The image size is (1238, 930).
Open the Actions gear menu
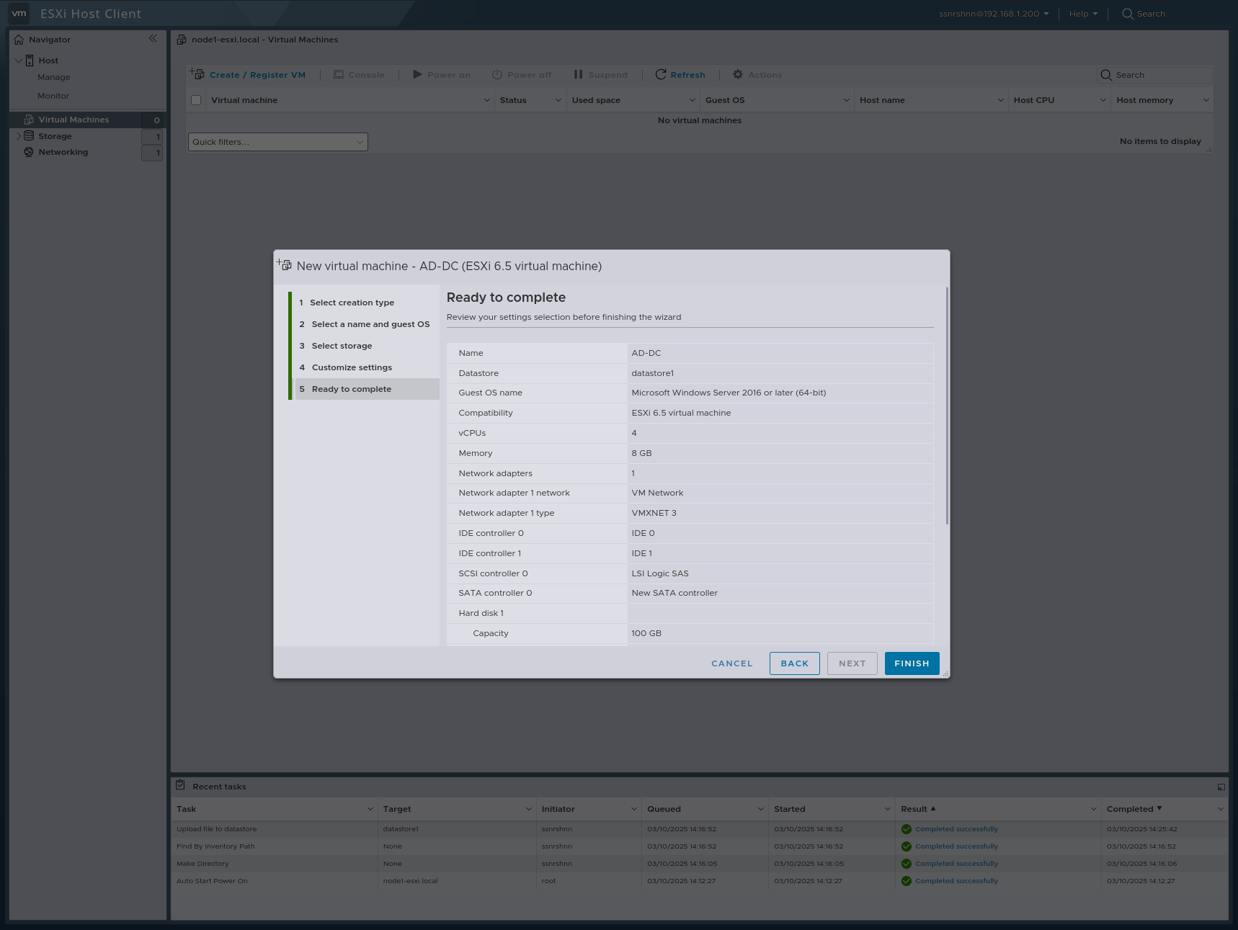pos(736,74)
